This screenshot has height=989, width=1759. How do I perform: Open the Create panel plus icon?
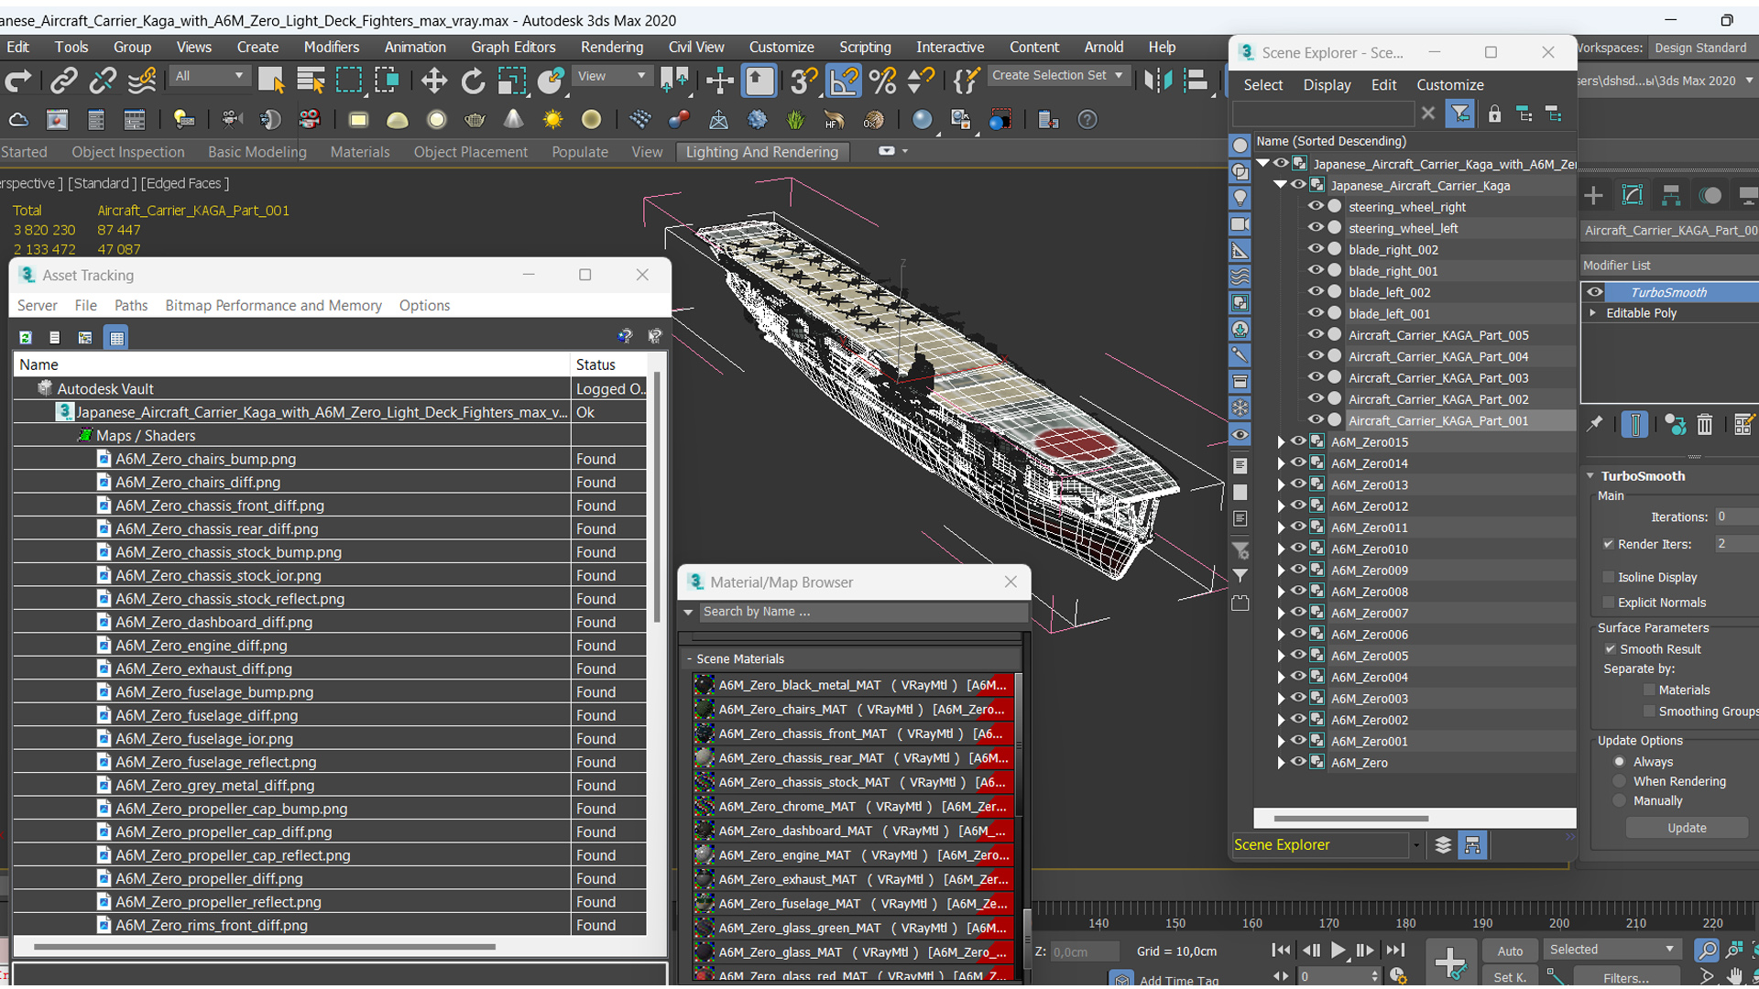(x=1594, y=195)
